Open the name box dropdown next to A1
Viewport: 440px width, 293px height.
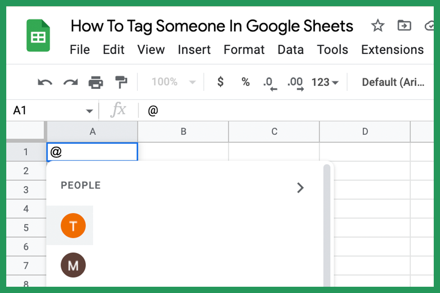click(x=89, y=110)
